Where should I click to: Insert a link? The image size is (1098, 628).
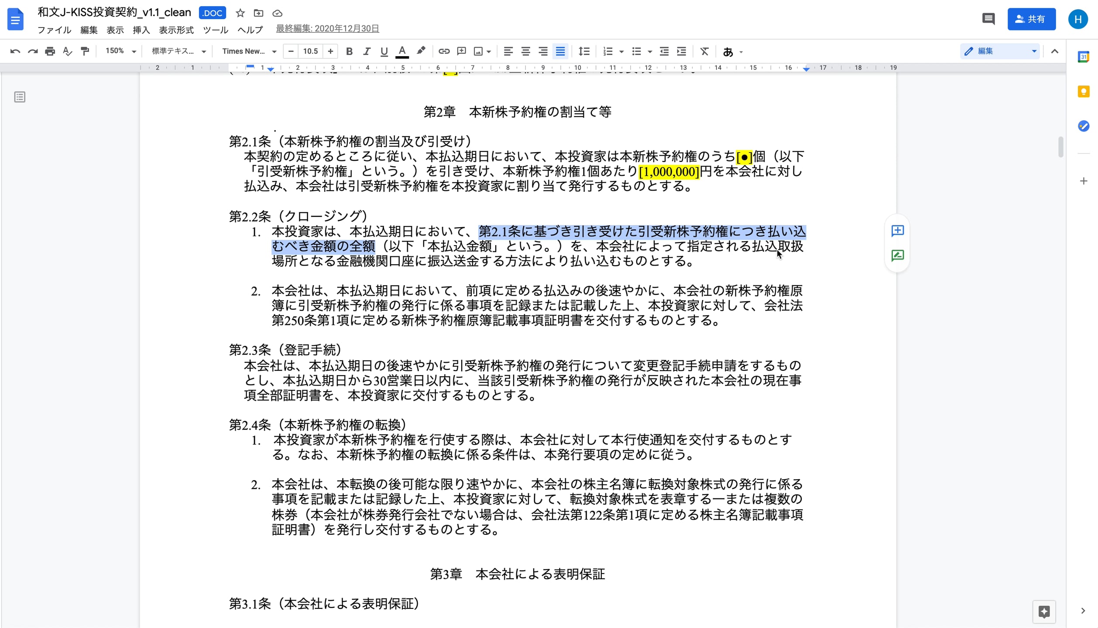(444, 51)
